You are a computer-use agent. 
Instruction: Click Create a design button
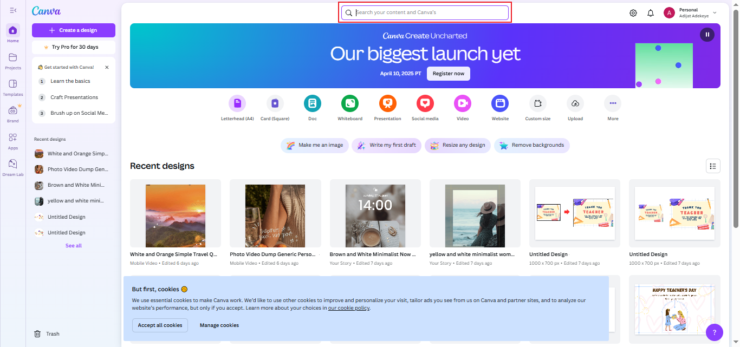click(74, 30)
